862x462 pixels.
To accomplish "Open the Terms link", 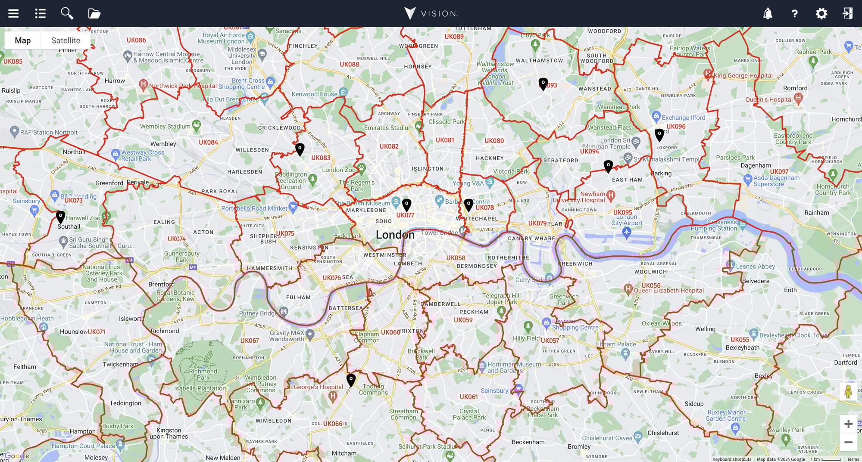I will pos(853,459).
